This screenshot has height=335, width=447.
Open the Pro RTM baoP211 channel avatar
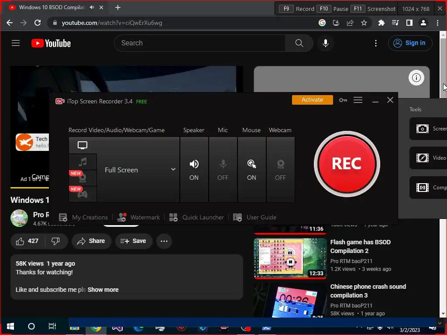point(19,218)
